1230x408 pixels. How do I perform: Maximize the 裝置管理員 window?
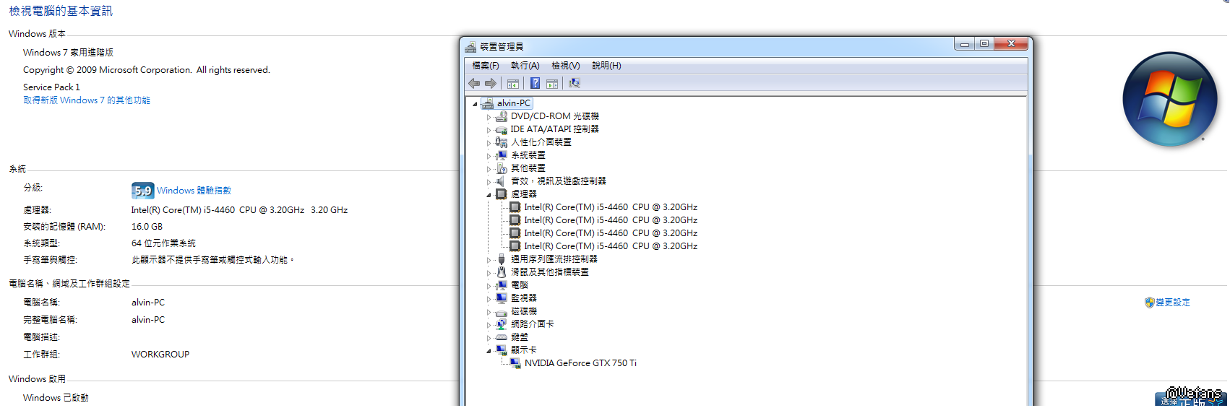(984, 44)
